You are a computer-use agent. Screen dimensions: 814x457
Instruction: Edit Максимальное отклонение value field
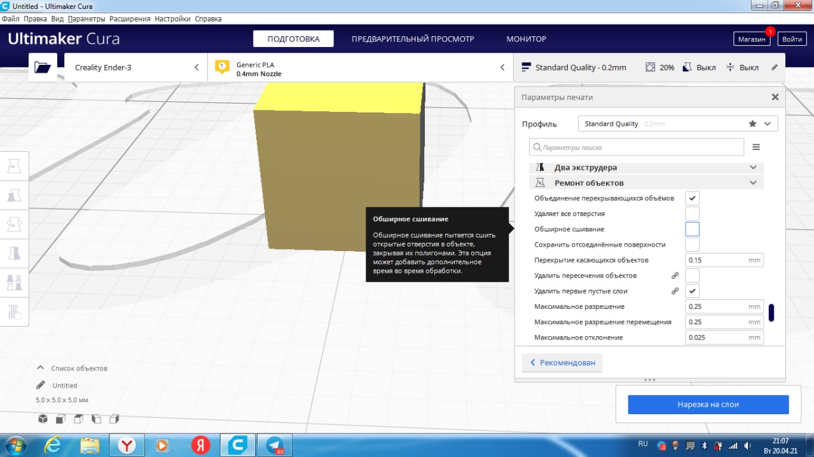click(x=724, y=338)
